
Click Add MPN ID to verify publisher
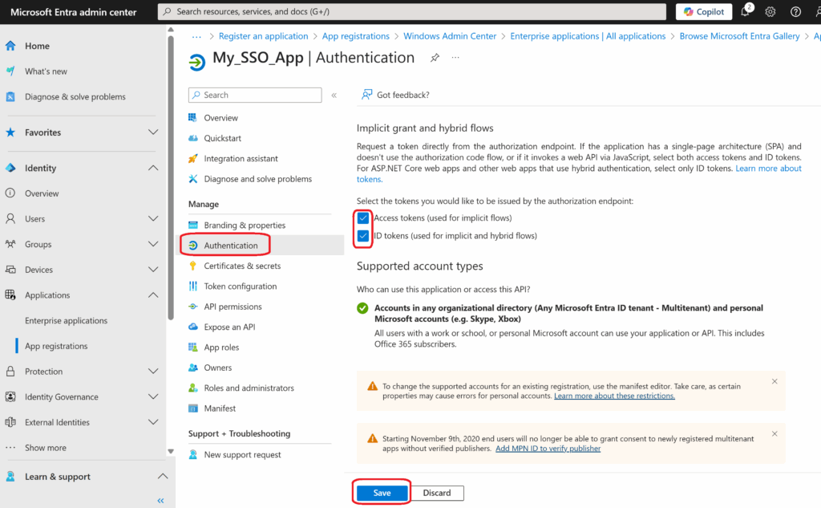click(x=548, y=449)
